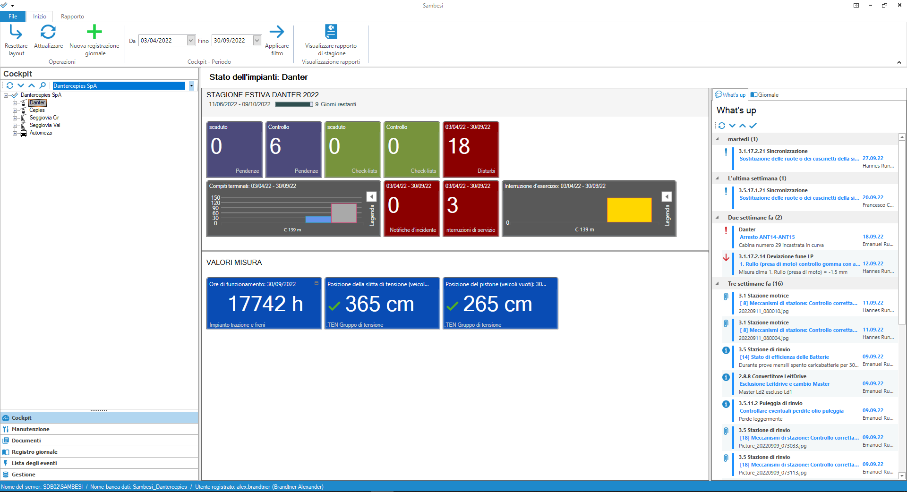Screen dimensions: 907x492
Task: Open the Lista degli eventi section
Action: 99,463
